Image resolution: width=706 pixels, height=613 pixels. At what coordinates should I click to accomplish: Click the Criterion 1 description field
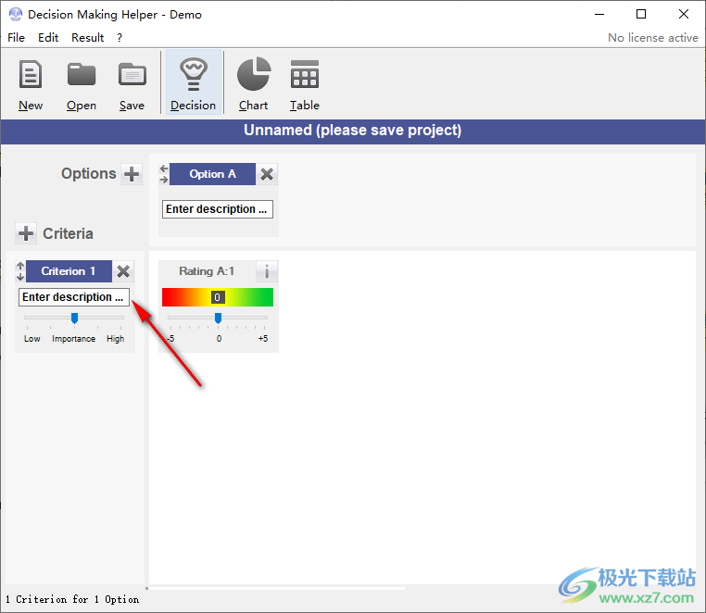point(73,297)
